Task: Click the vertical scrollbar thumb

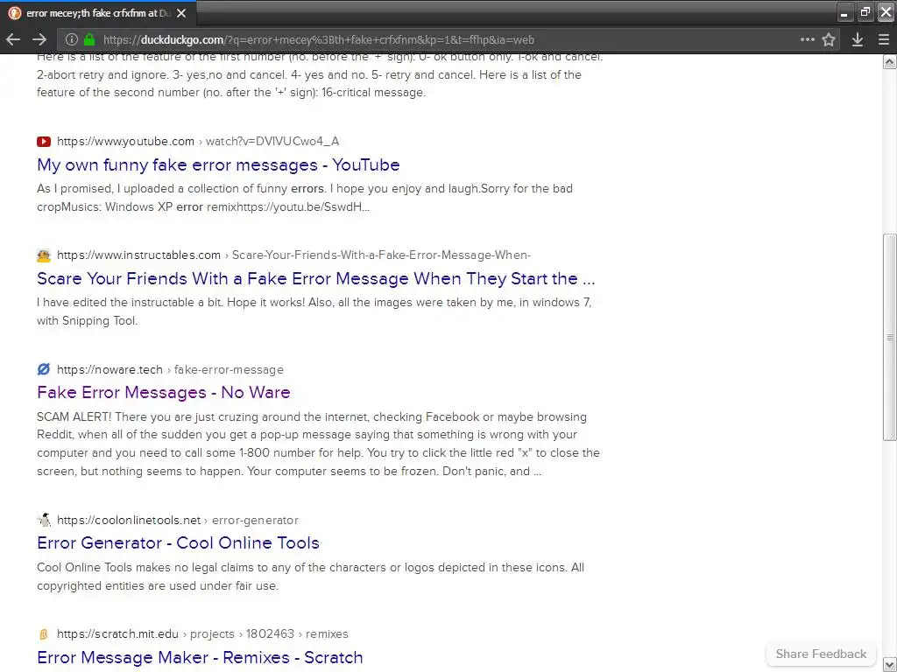Action: point(889,337)
